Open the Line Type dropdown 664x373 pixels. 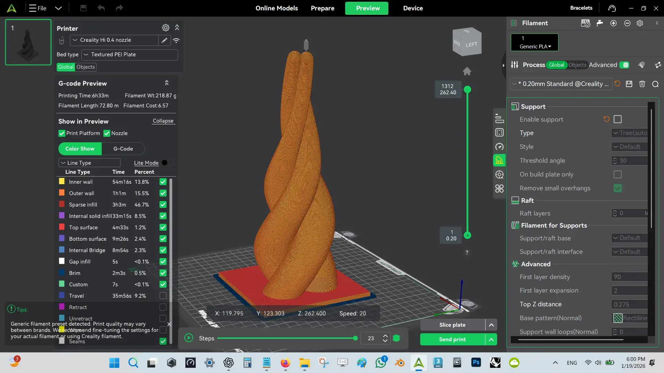[90, 163]
